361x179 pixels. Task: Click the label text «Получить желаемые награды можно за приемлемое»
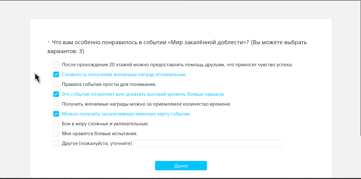click(146, 104)
